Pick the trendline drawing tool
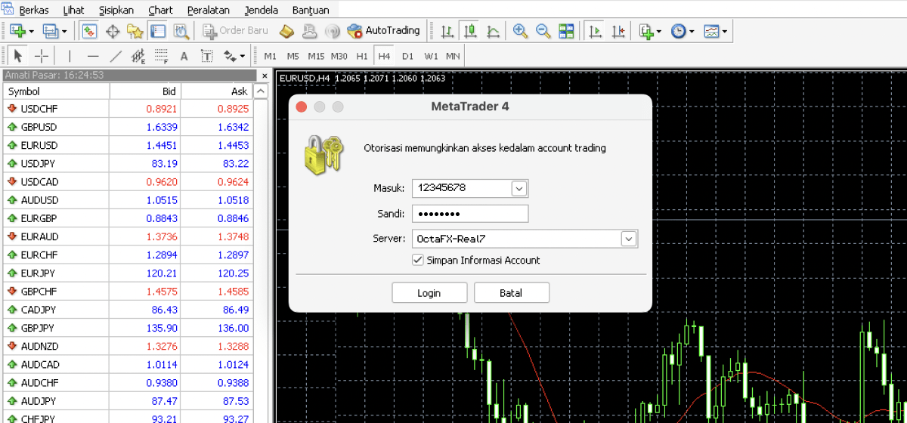Screen dimensions: 907x423 click(x=116, y=56)
